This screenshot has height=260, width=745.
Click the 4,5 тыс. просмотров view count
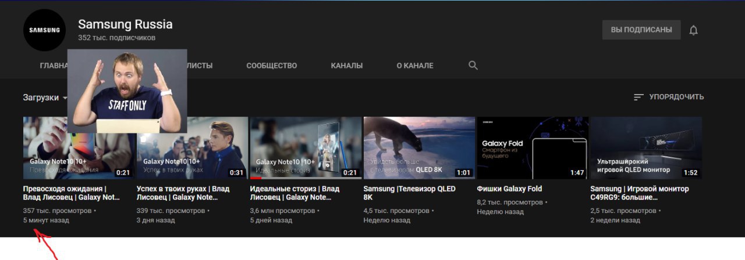click(x=398, y=211)
